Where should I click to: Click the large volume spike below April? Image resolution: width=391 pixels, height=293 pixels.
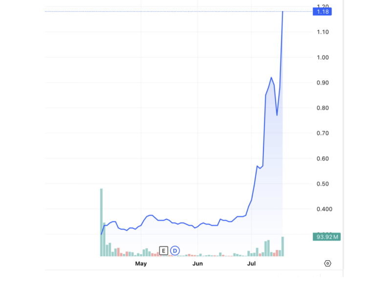pyautogui.click(x=101, y=220)
